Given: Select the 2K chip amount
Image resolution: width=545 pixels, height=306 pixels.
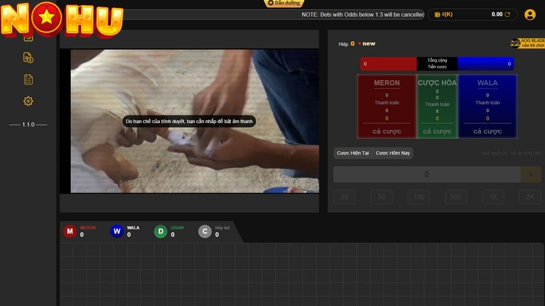Looking at the screenshot, I should click(530, 197).
